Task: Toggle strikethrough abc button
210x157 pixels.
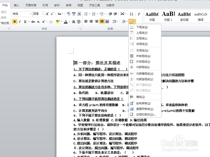Action: tap(33, 22)
